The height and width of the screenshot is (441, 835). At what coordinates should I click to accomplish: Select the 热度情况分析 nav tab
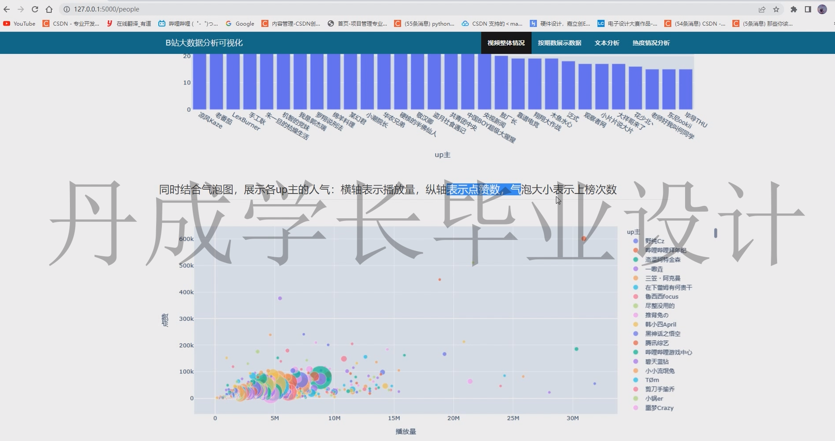(x=651, y=43)
